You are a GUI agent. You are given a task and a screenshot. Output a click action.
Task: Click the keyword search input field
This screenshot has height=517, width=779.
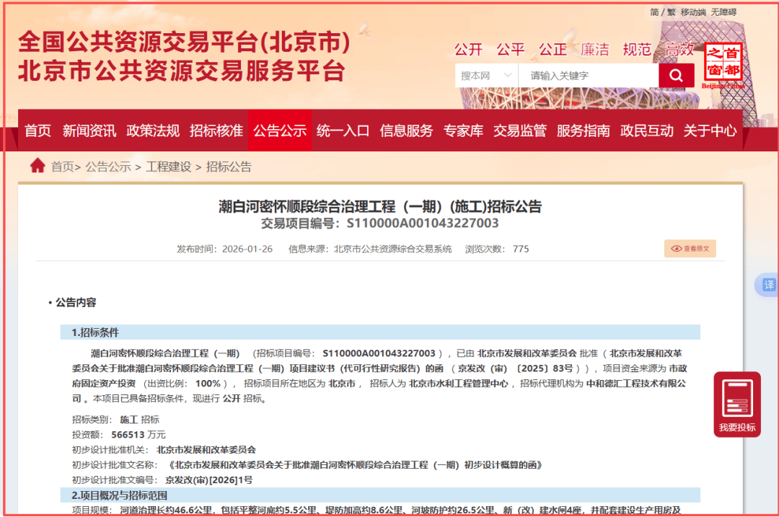click(x=588, y=76)
